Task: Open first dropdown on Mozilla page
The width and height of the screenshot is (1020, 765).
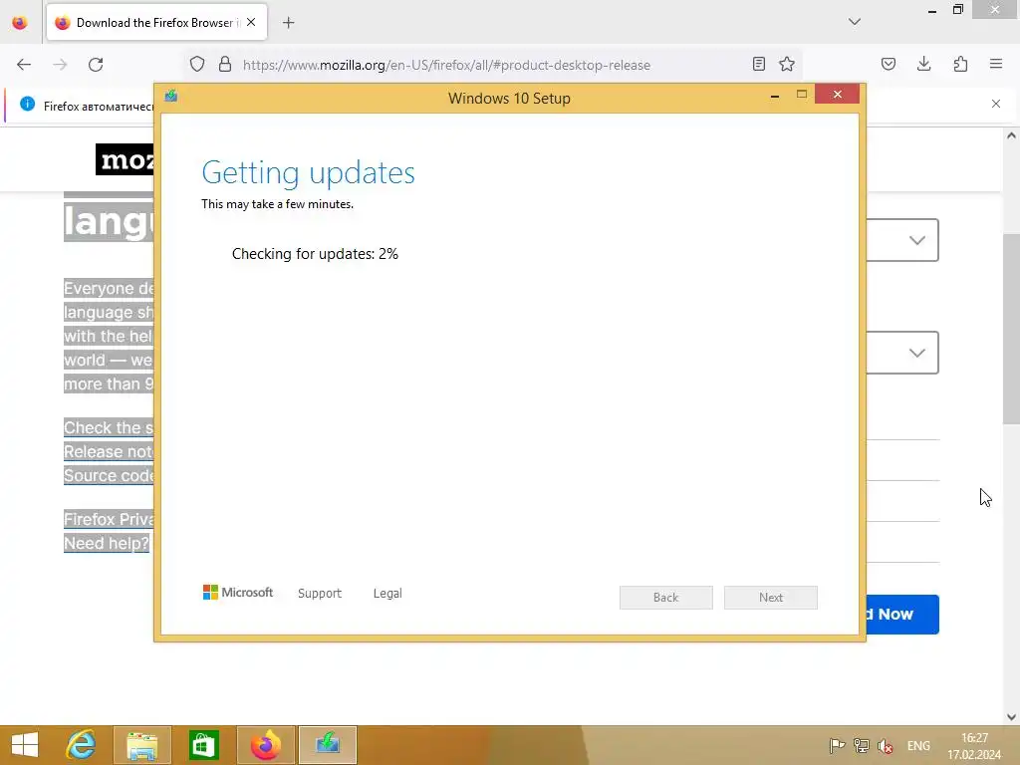Action: 902,240
